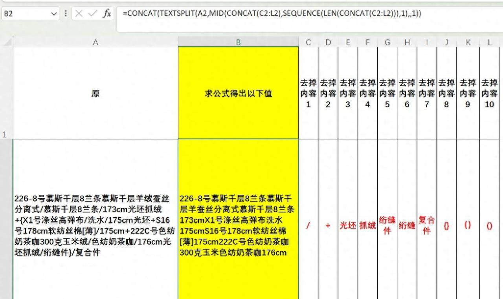The width and height of the screenshot is (503, 299).
Task: Click header cell 去掉内容6
Action: (x=407, y=93)
